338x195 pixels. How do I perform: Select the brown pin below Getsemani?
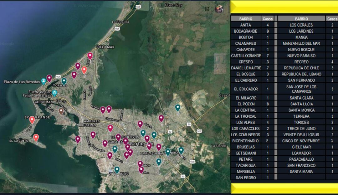(61, 111)
